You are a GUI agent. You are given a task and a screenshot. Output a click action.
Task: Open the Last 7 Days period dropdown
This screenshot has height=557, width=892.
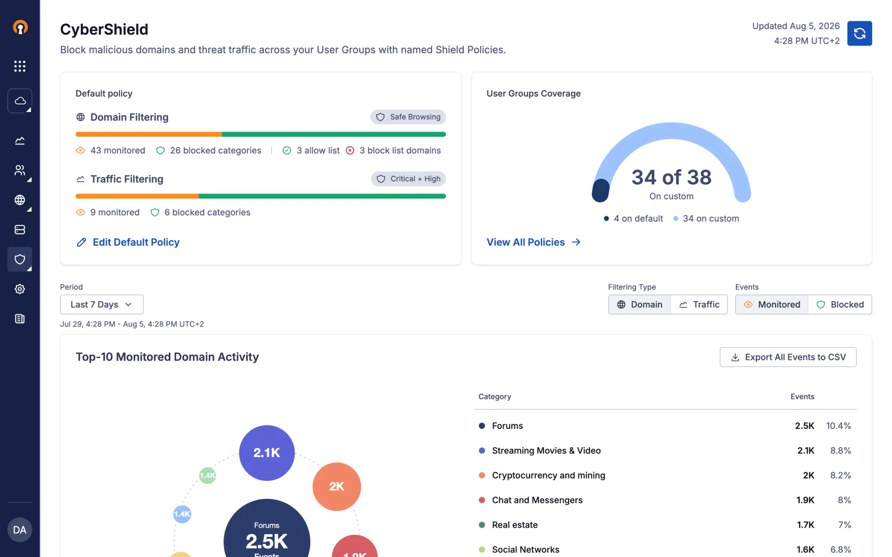(x=102, y=304)
